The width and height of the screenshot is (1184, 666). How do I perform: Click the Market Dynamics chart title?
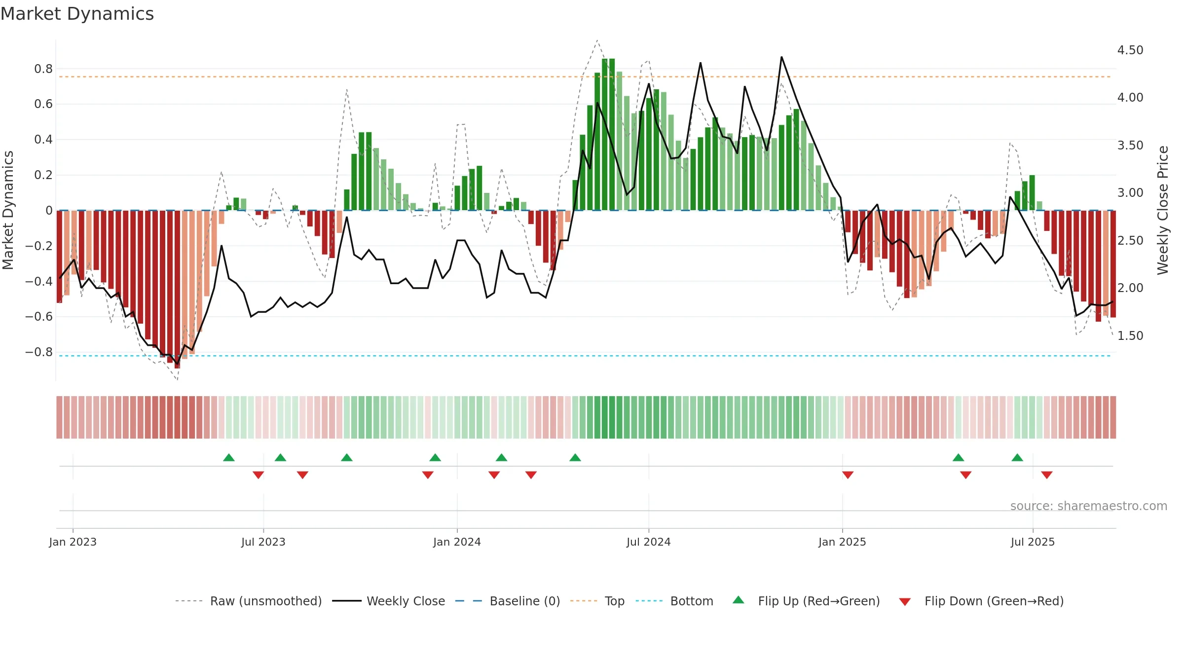(x=77, y=14)
